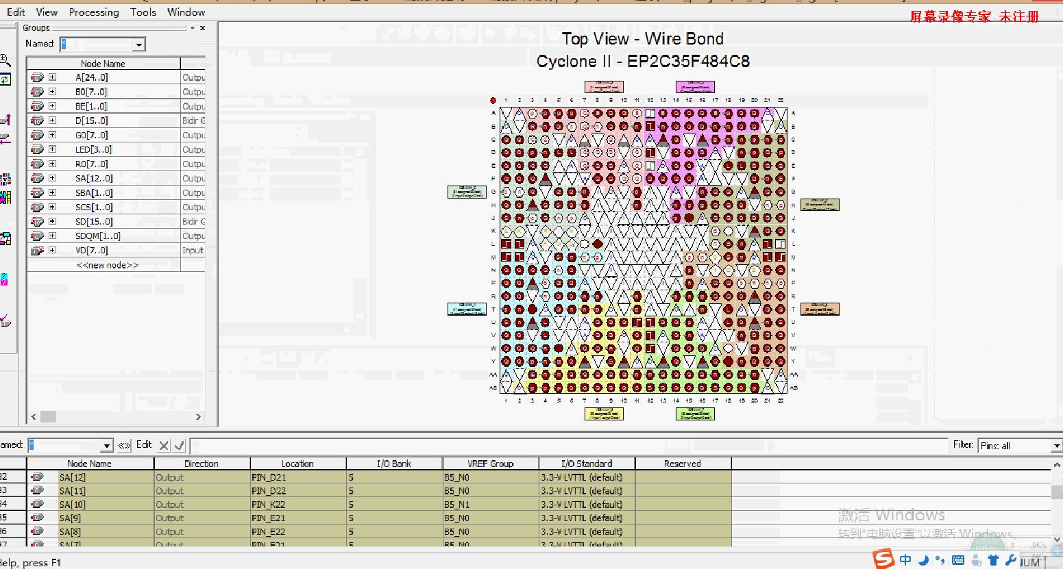The image size is (1063, 569).
Task: Expand the G0[7..0] group node
Action: pyautogui.click(x=52, y=135)
